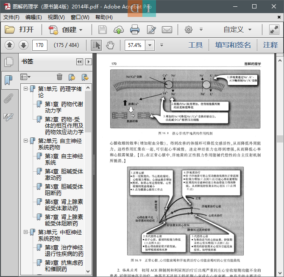Open the 视图(V) menu

[56, 17]
